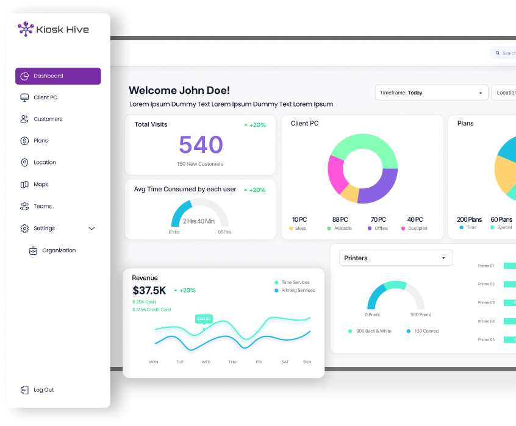Click the Maps icon in sidebar

tap(24, 185)
